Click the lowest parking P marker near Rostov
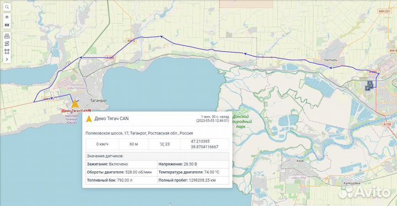Viewport: 397px width, 206px height. tap(367, 88)
